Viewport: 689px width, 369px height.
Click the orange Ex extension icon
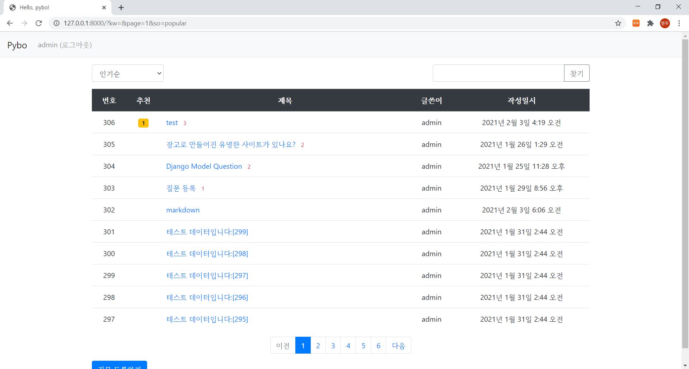(x=636, y=23)
